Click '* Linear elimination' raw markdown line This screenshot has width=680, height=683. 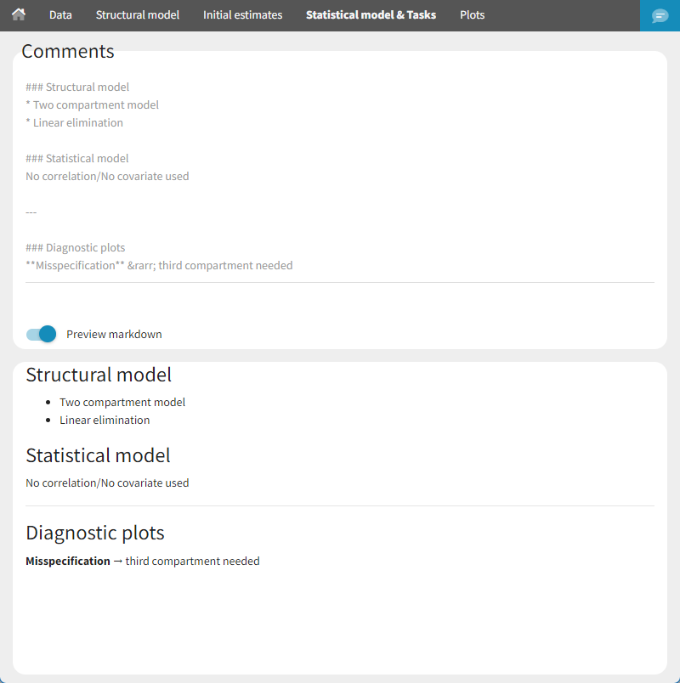pos(75,122)
